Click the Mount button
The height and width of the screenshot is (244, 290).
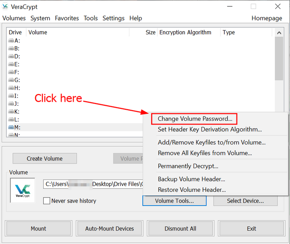(38, 228)
